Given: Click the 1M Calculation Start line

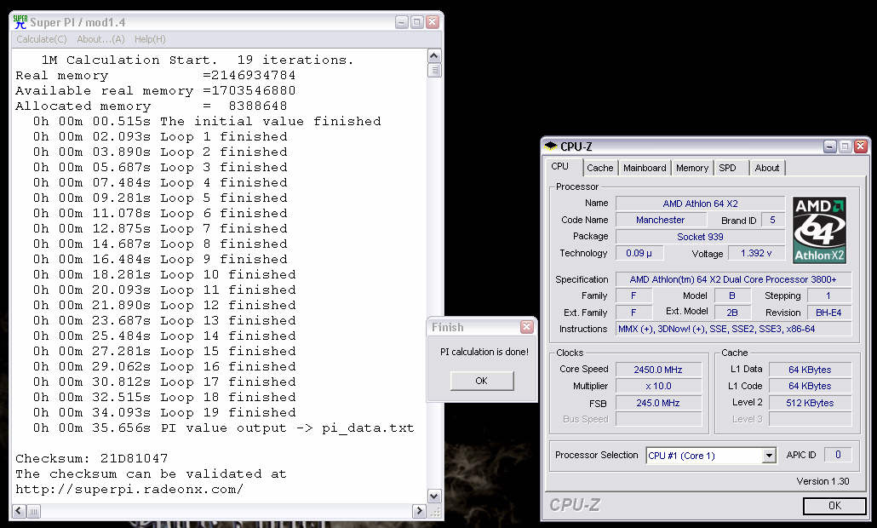Looking at the screenshot, I should 198,60.
